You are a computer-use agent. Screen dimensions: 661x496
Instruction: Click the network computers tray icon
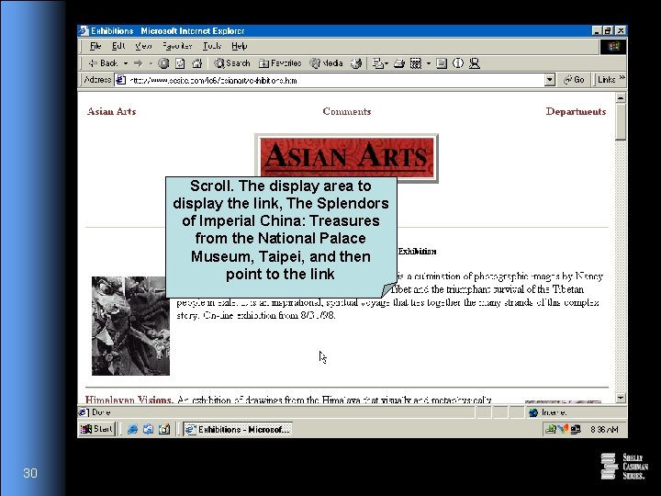tap(576, 429)
